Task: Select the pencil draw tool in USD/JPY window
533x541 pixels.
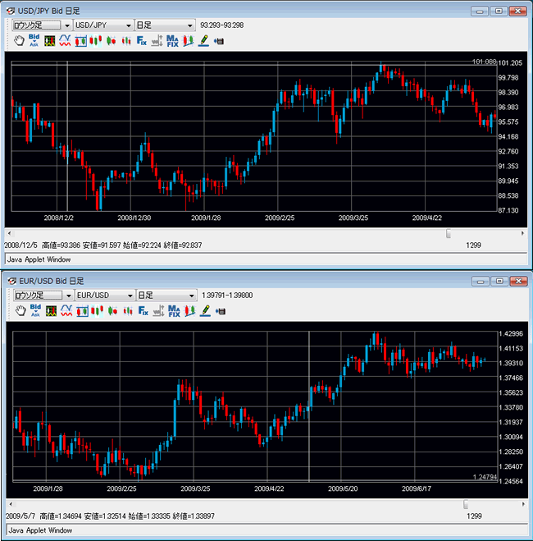Action: [203, 41]
